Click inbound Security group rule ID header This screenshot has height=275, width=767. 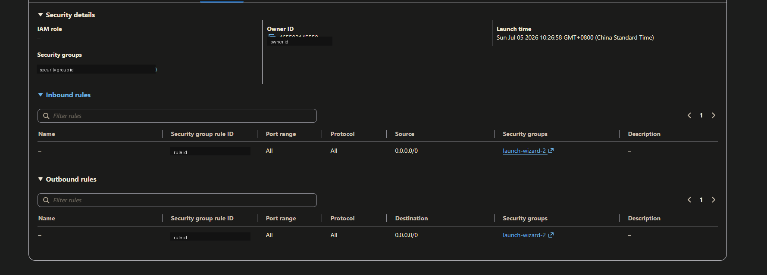point(202,134)
